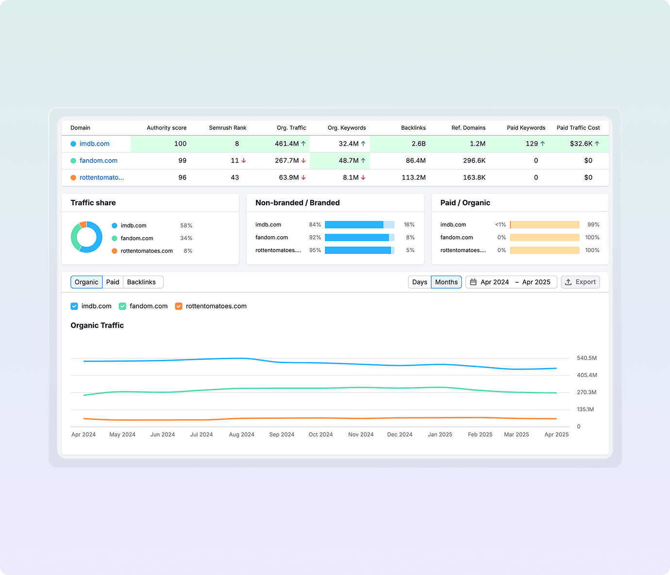Click the fandom.com non-branded/branded progress bar

[359, 237]
